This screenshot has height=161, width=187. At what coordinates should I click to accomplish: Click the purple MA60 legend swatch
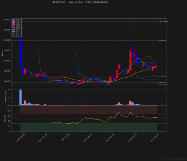pos(14,24)
